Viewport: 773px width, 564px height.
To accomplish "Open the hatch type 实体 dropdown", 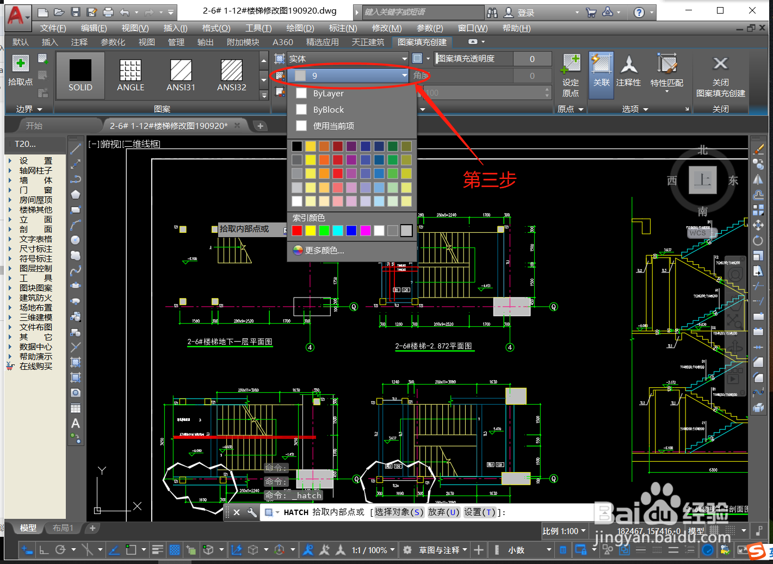I will tap(348, 58).
